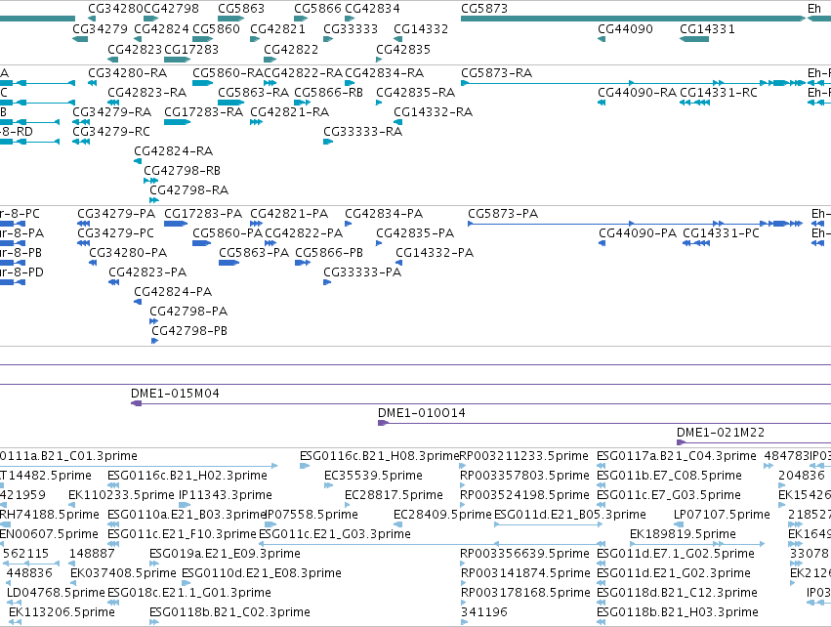831x627 pixels.
Task: Select EST 341196 label
Action: [484, 612]
